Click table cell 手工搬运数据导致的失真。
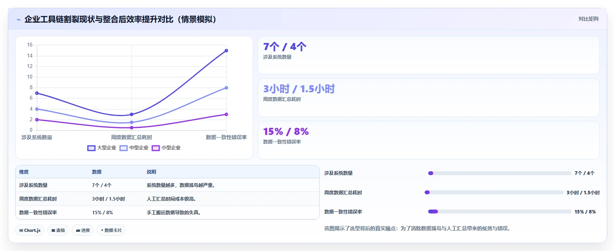The width and height of the screenshot is (615, 251). pyautogui.click(x=174, y=213)
